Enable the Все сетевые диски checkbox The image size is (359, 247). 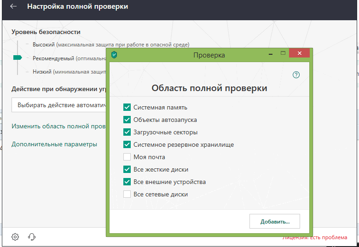127,194
